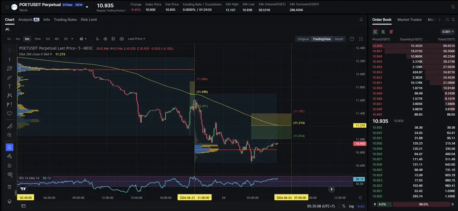Open the indicators fx menu

(x=97, y=39)
